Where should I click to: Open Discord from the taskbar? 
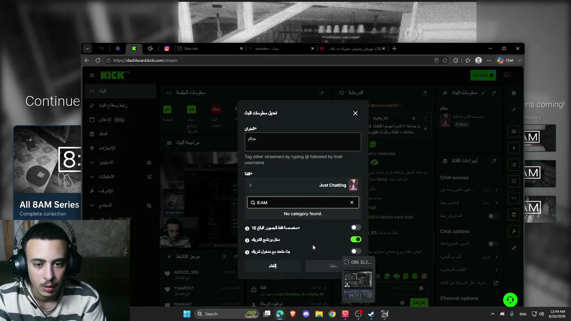306,314
